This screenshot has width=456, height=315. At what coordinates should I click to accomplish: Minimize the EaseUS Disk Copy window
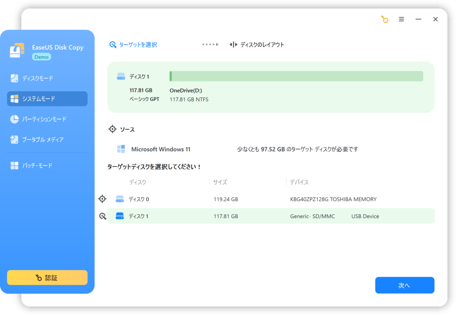(418, 19)
